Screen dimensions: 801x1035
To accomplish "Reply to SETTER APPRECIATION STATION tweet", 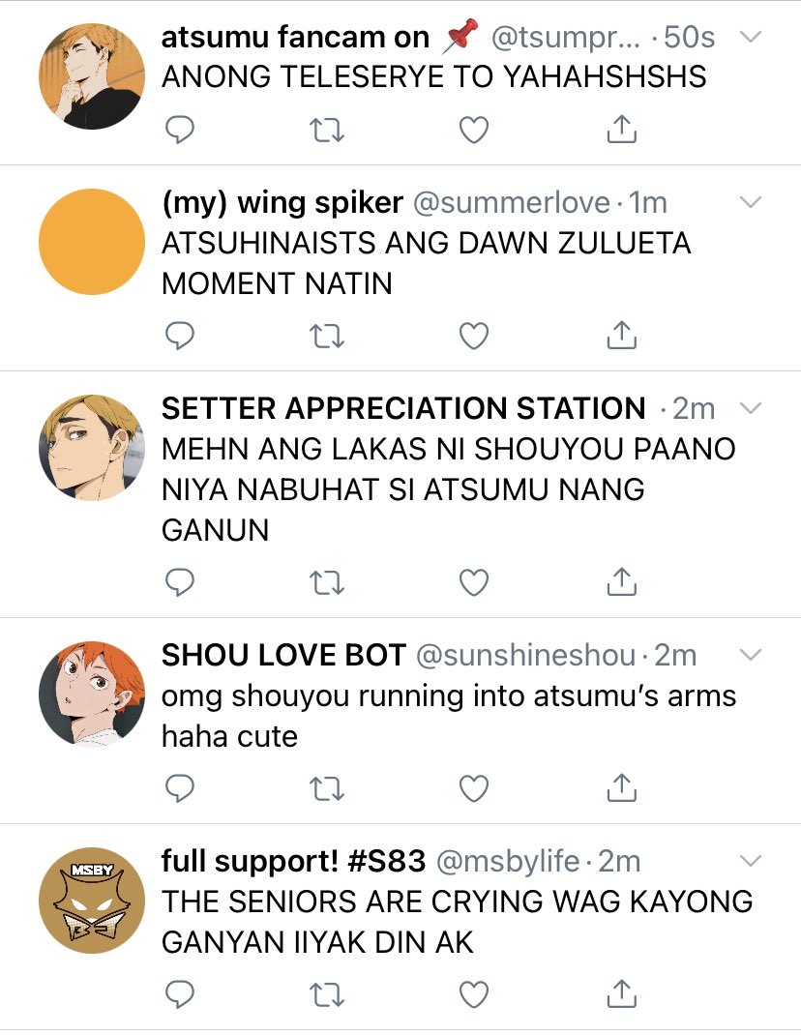I will coord(179,582).
